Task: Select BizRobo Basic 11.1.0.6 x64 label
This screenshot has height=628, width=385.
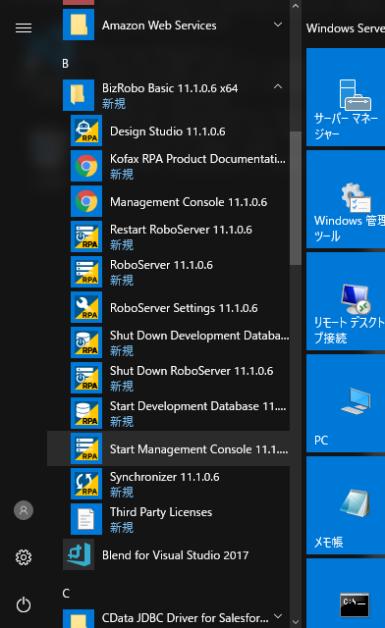Action: [x=170, y=88]
